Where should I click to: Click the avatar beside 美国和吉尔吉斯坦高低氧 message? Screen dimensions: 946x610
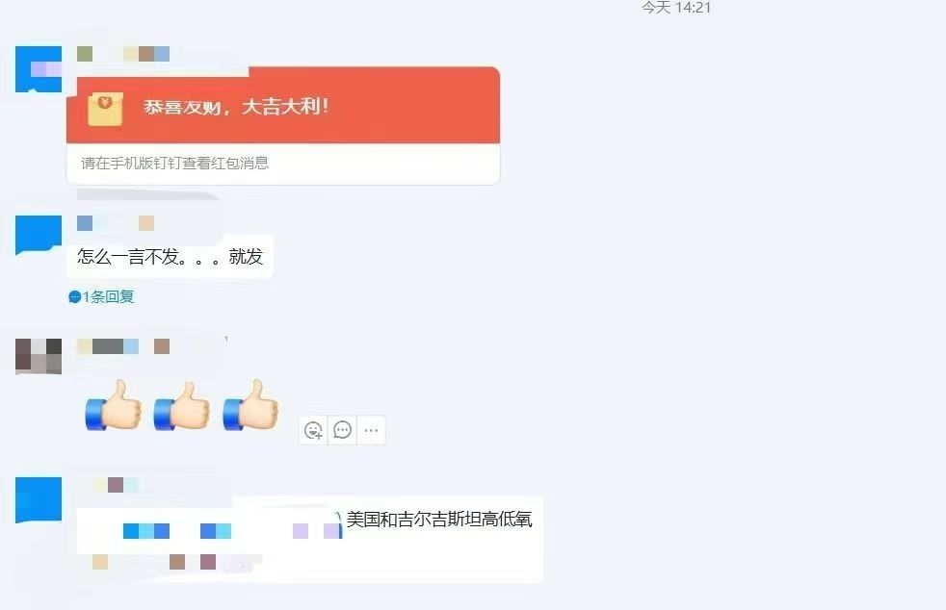39,499
